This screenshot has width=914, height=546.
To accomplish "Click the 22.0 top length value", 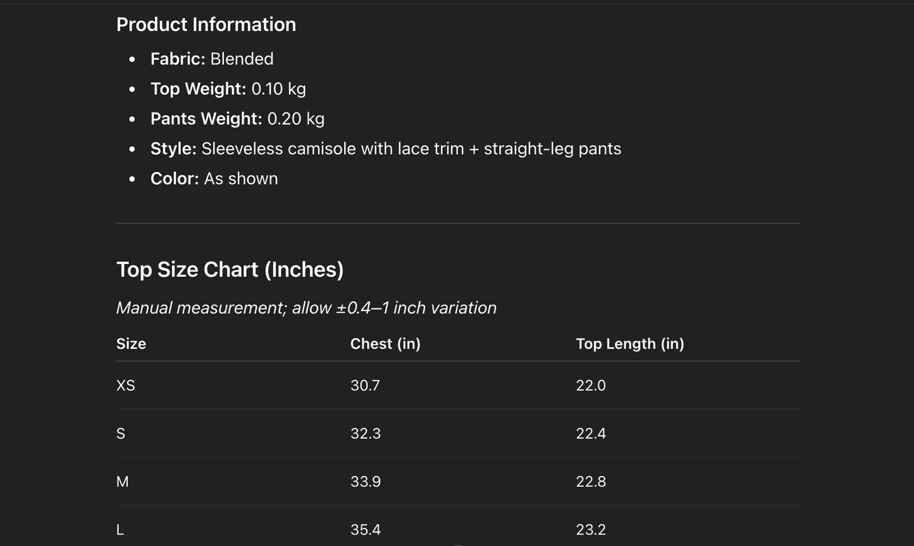I will pyautogui.click(x=590, y=385).
